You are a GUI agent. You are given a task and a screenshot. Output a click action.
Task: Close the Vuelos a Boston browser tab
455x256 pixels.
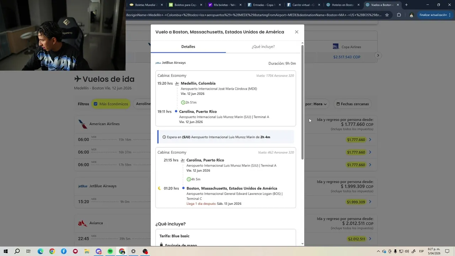tap(398, 5)
